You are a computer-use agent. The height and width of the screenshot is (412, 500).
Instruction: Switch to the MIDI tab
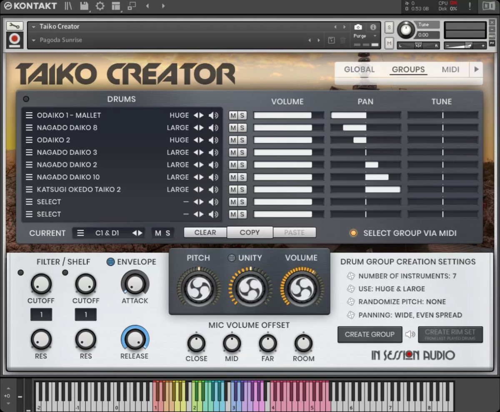pyautogui.click(x=450, y=70)
